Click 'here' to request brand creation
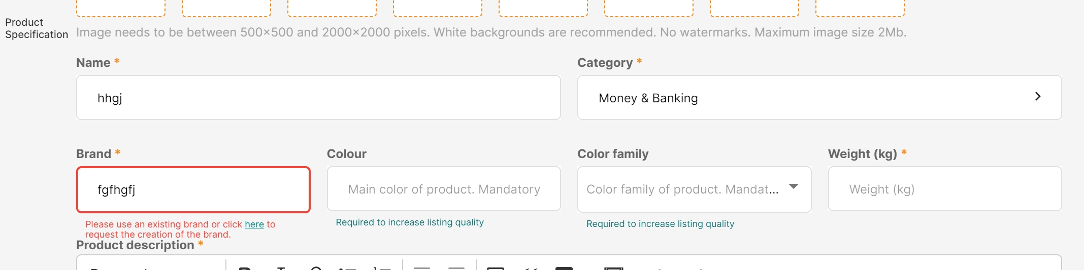Image resolution: width=1084 pixels, height=270 pixels. coord(254,224)
